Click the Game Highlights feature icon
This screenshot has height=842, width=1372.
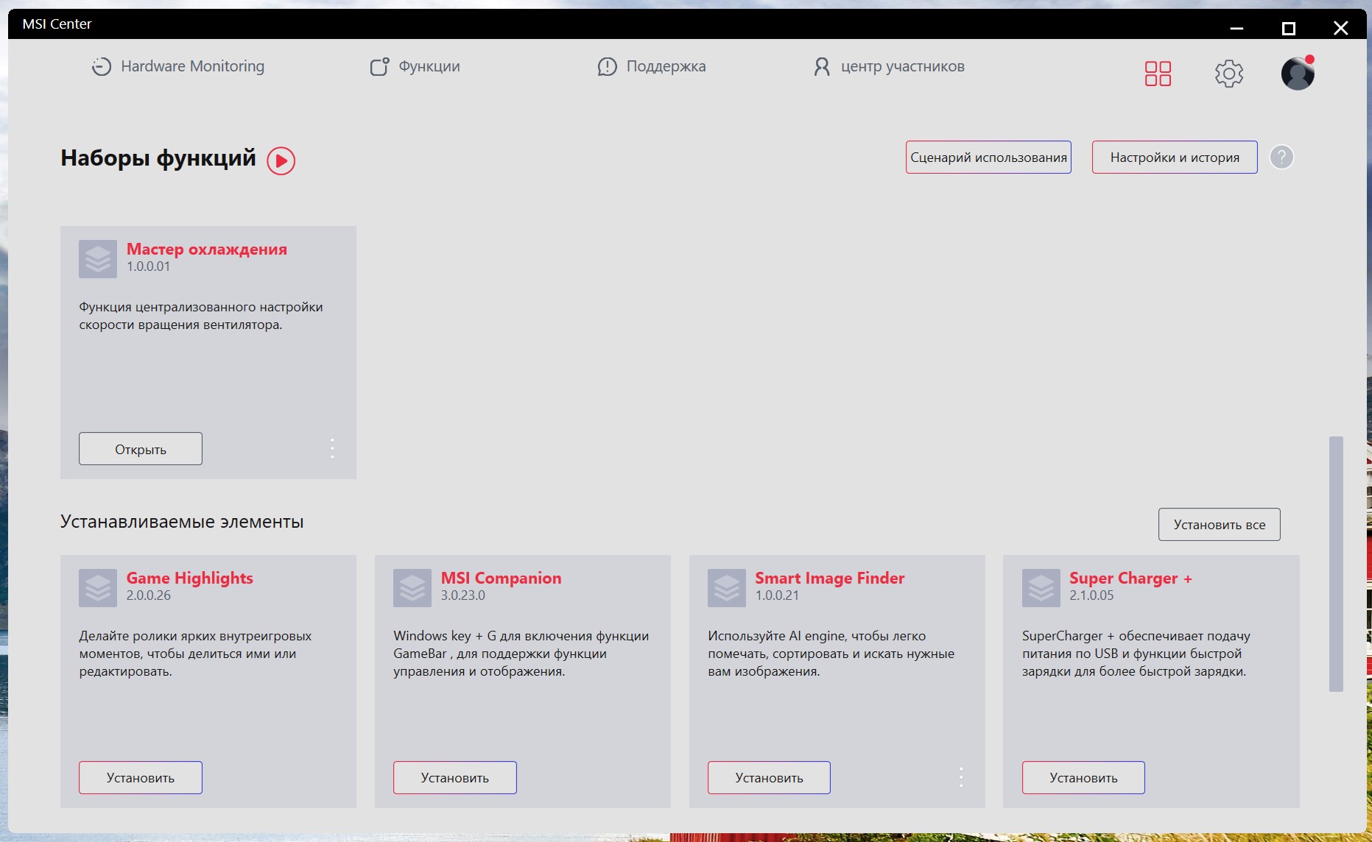coord(98,588)
